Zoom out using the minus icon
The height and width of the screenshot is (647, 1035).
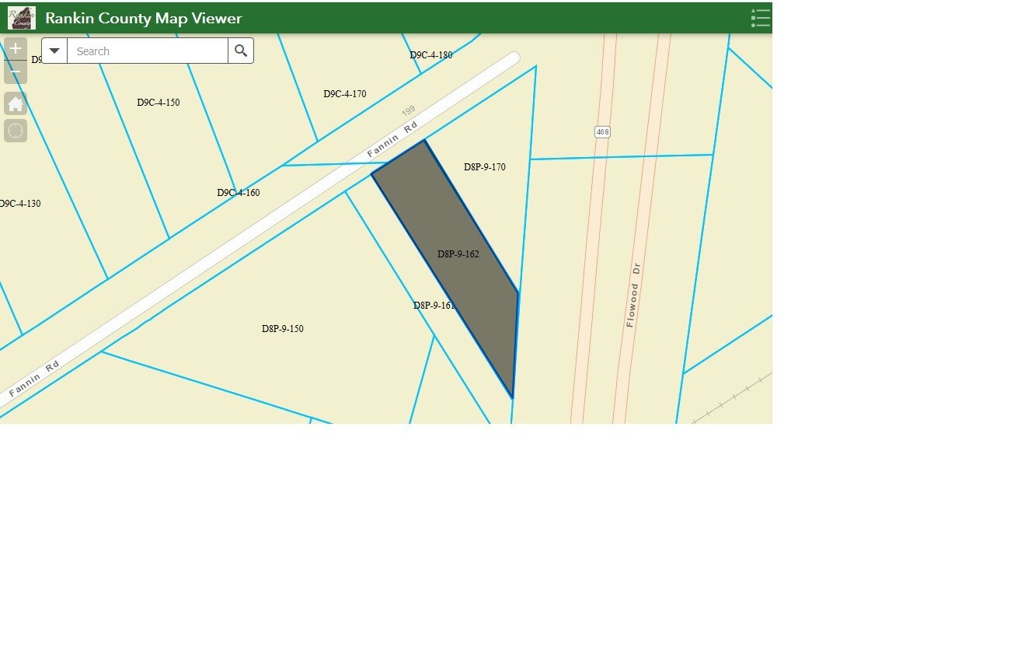point(16,72)
